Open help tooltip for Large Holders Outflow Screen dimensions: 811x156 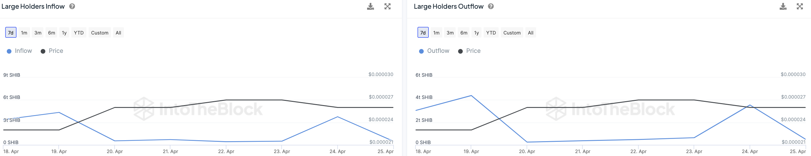point(491,6)
